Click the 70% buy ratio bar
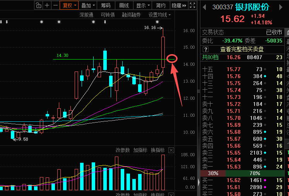 (x=255, y=173)
